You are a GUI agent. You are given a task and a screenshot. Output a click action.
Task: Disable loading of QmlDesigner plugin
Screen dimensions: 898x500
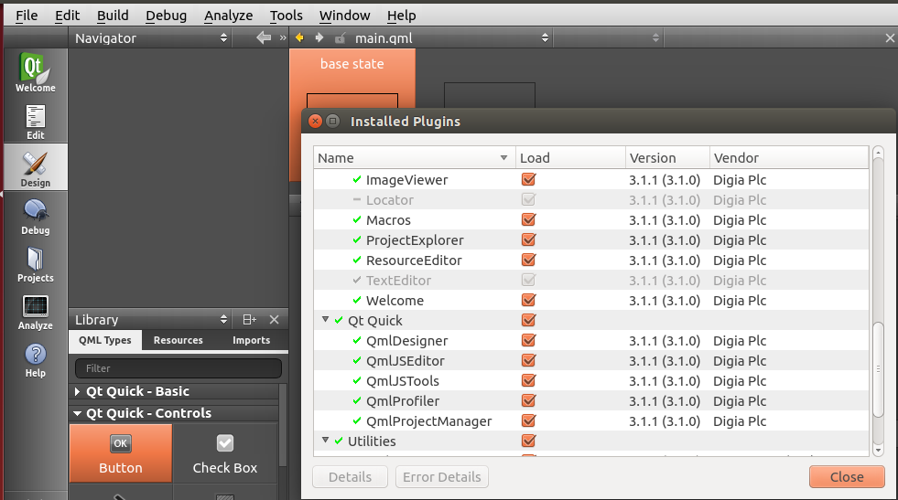[527, 341]
